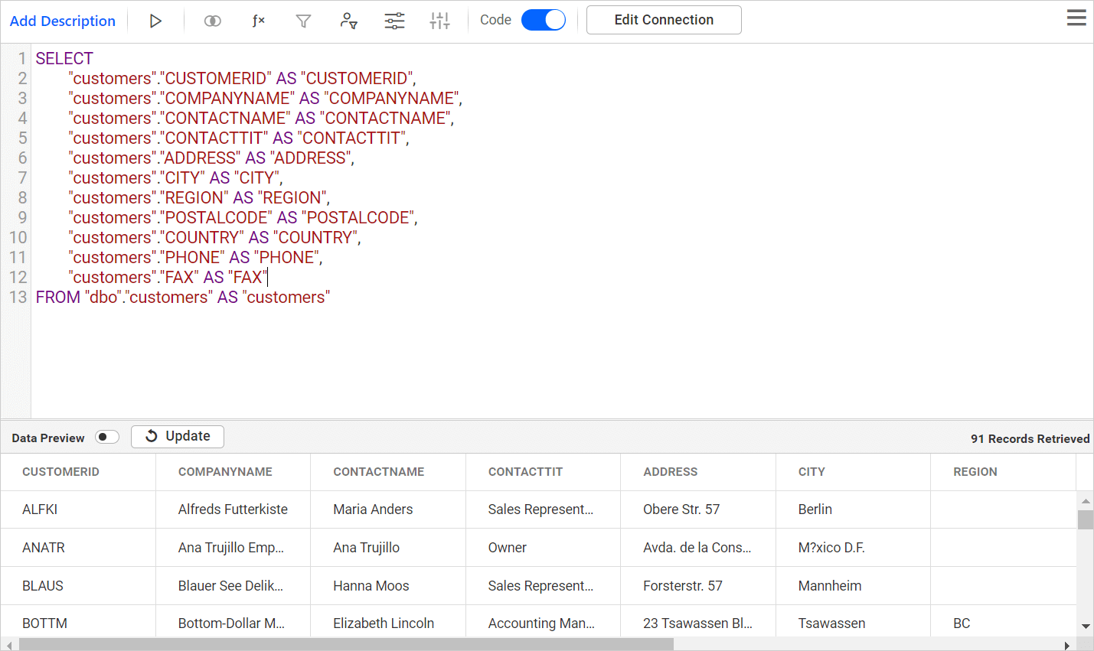Select the ANATR cell
This screenshot has width=1094, height=651.
tap(78, 548)
